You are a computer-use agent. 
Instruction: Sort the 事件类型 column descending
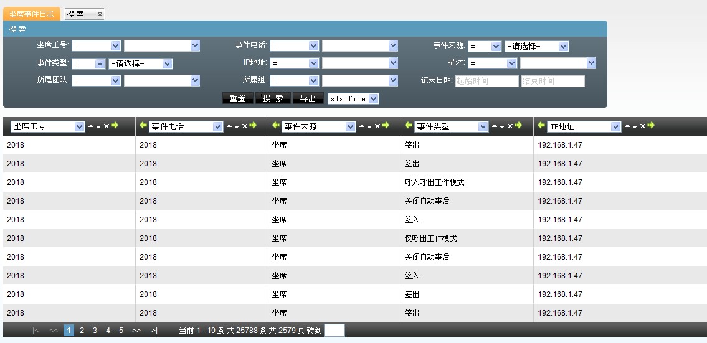click(x=502, y=126)
